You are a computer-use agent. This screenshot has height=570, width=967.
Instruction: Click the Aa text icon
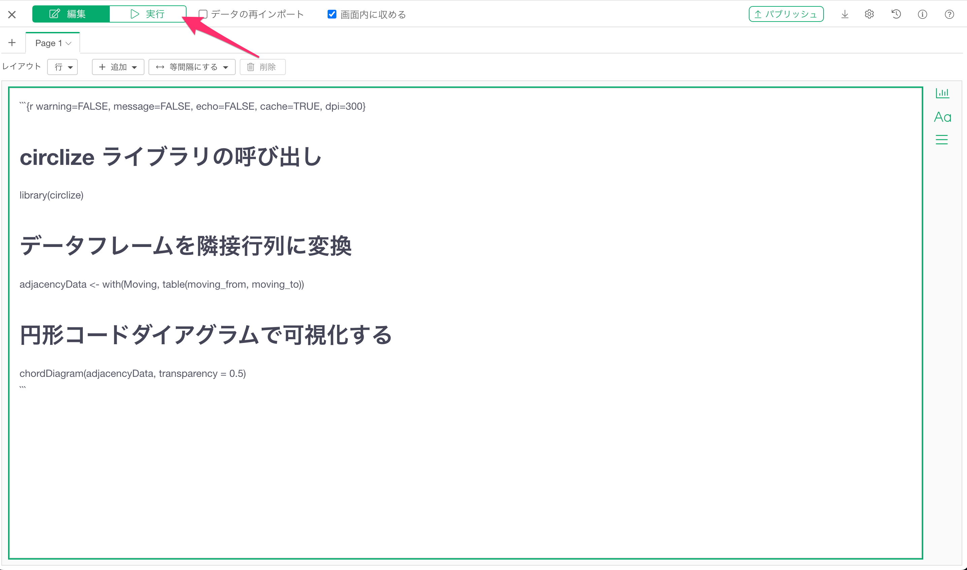[x=942, y=117]
